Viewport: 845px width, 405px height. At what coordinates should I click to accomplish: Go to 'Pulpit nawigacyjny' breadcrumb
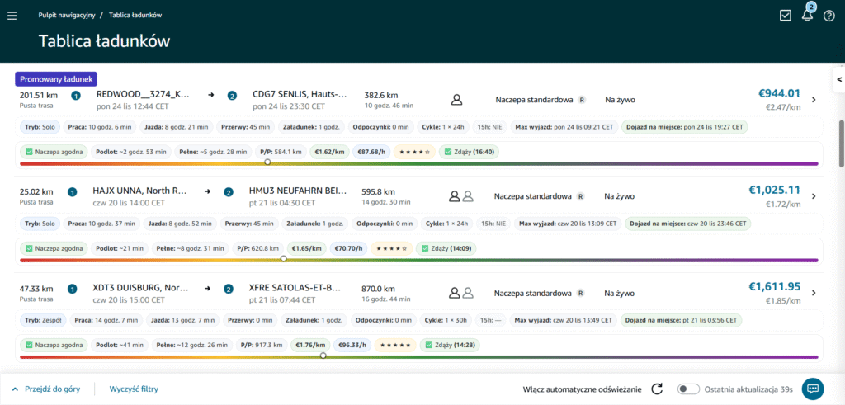click(69, 16)
